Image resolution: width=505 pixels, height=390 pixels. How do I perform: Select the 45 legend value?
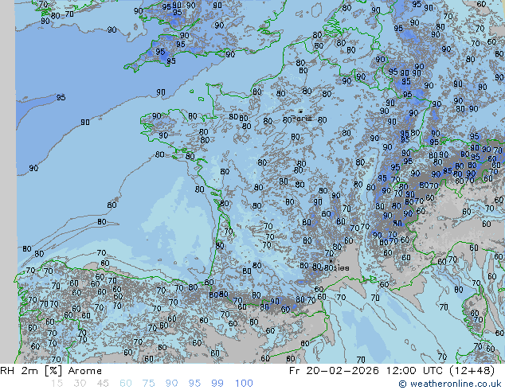(104, 384)
